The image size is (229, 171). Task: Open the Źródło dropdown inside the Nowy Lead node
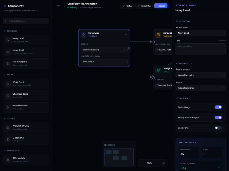click(x=104, y=50)
